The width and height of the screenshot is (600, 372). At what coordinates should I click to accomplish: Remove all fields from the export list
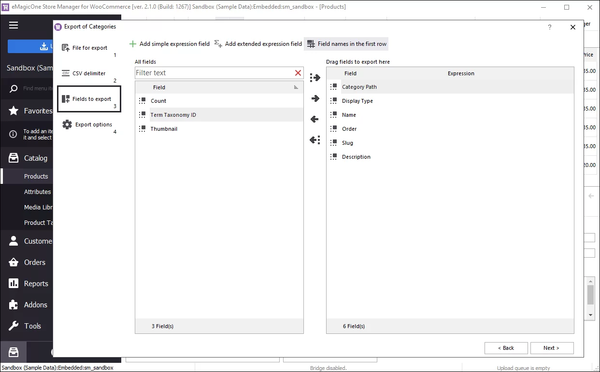(314, 140)
